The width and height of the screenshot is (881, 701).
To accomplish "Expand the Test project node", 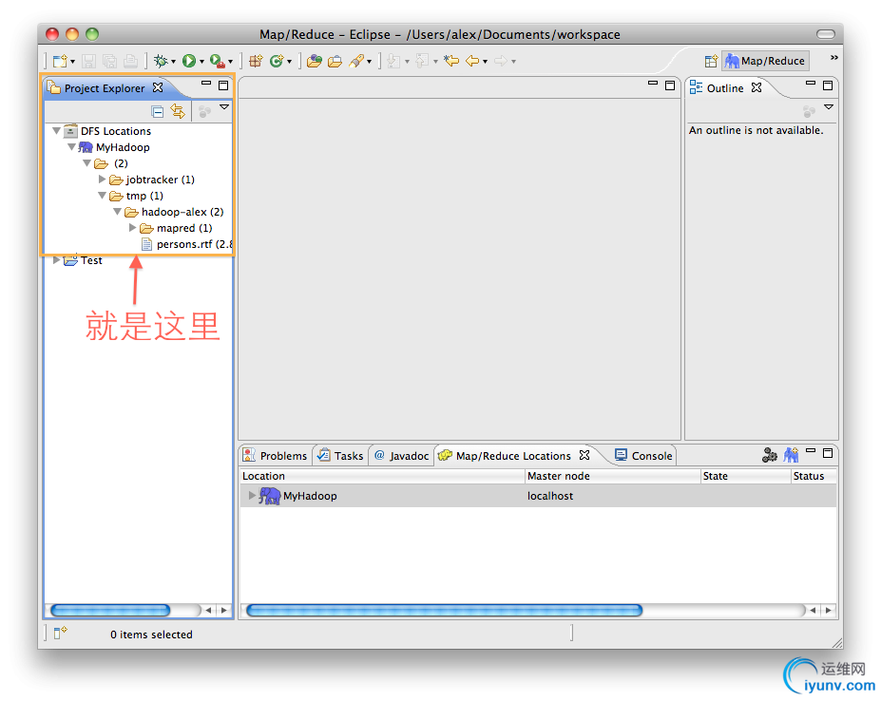I will pyautogui.click(x=56, y=260).
